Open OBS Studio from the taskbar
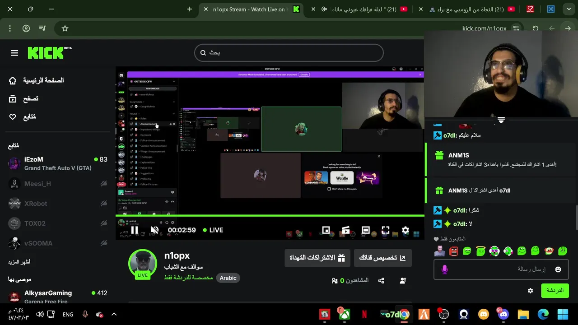 tap(444, 314)
